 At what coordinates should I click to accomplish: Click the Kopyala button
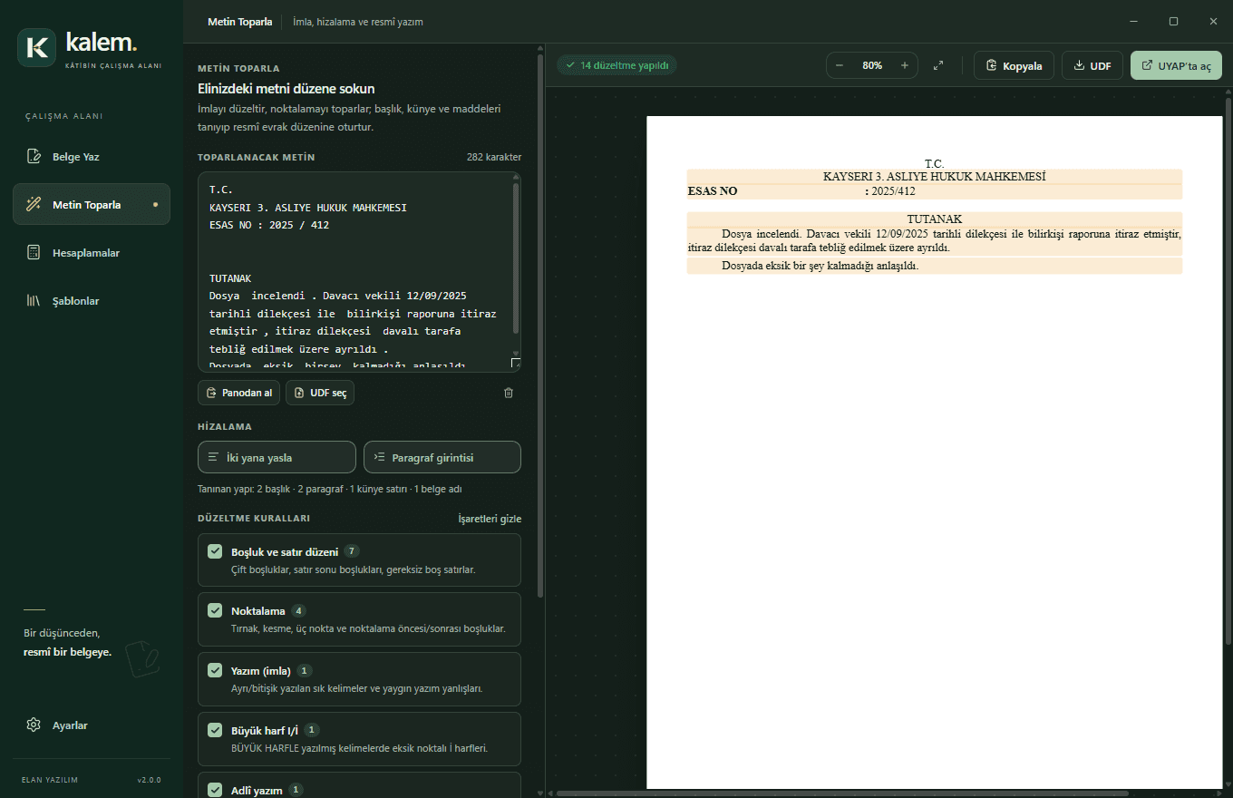1014,65
